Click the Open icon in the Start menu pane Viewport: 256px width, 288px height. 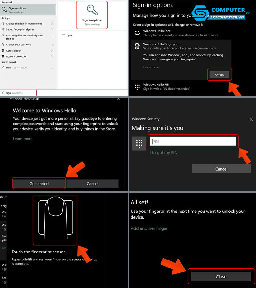click(63, 35)
